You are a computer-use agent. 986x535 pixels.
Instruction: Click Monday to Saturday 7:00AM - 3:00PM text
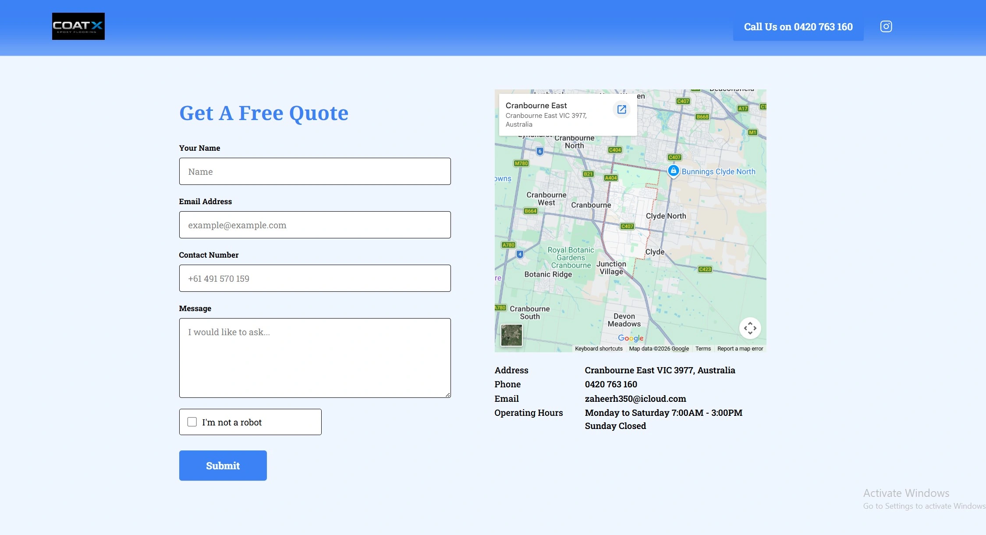(663, 413)
